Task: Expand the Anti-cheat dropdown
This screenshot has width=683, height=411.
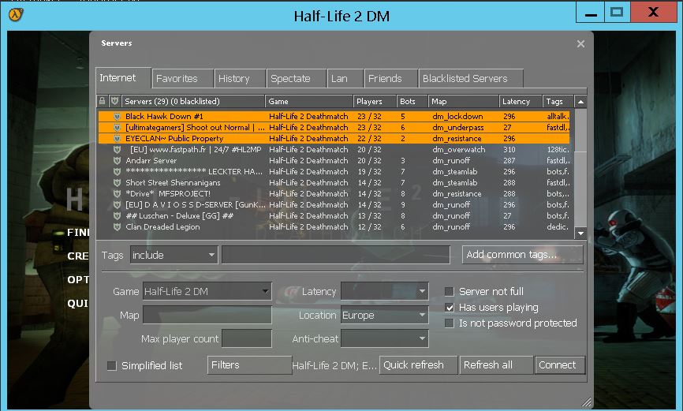Action: [x=385, y=338]
